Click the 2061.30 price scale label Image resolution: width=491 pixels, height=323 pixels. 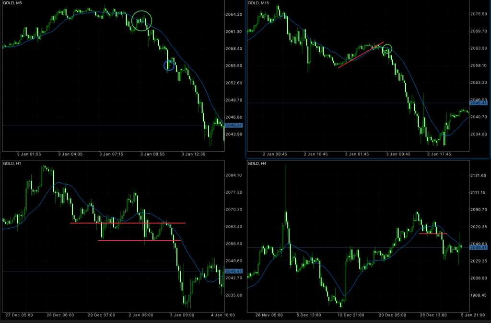pyautogui.click(x=234, y=32)
